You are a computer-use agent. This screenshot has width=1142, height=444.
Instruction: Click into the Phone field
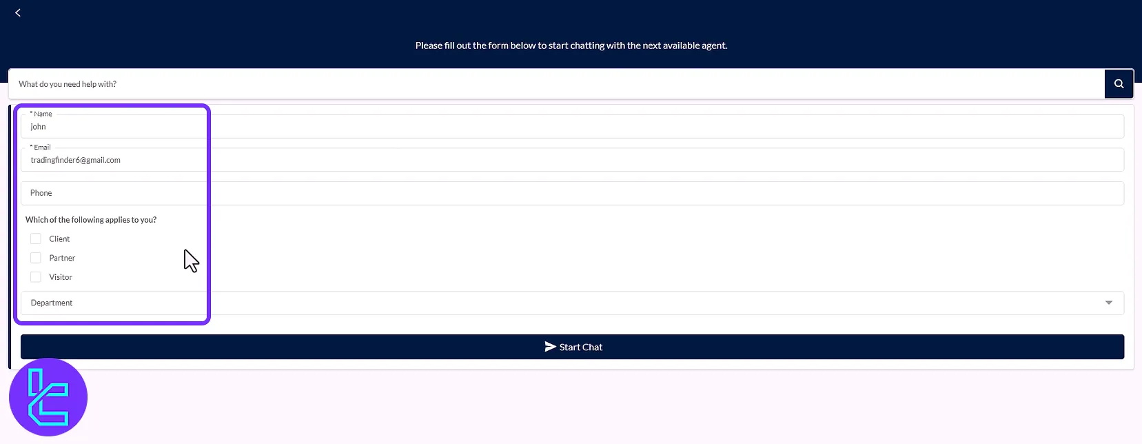[x=572, y=193]
